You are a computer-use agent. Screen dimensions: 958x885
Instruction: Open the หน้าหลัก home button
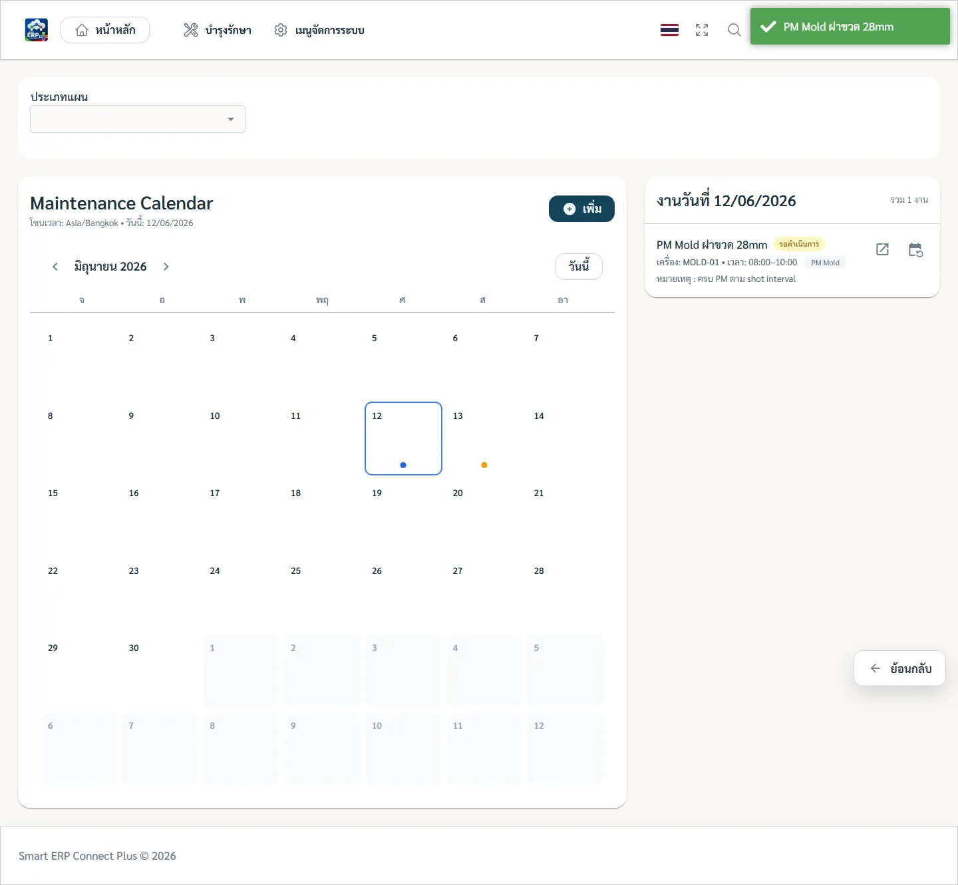coord(105,30)
